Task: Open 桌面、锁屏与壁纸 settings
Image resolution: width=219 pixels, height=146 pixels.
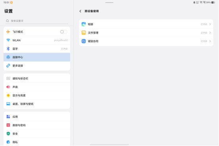Action: (x=37, y=104)
